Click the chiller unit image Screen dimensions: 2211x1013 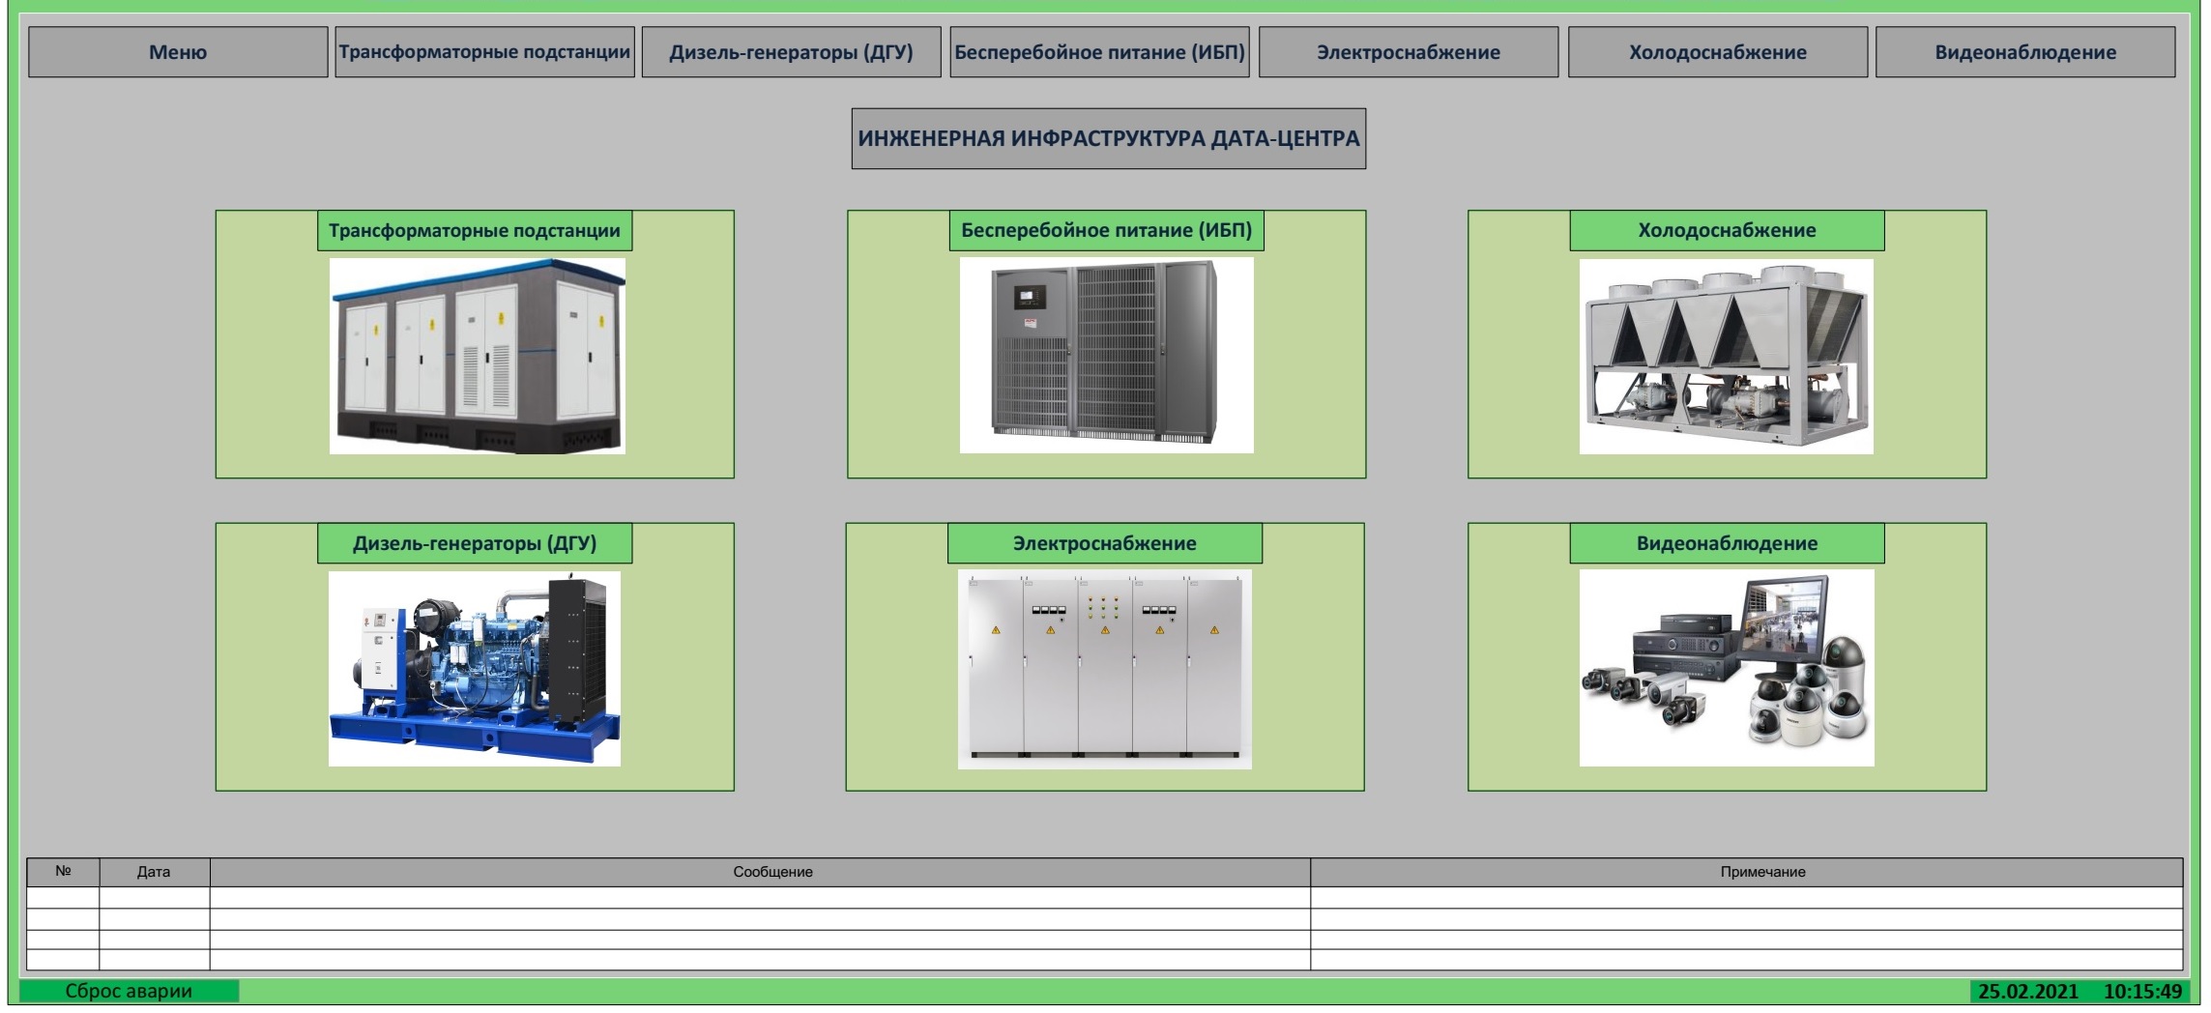pos(1727,357)
